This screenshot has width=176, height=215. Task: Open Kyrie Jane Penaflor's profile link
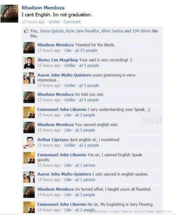(x=83, y=31)
